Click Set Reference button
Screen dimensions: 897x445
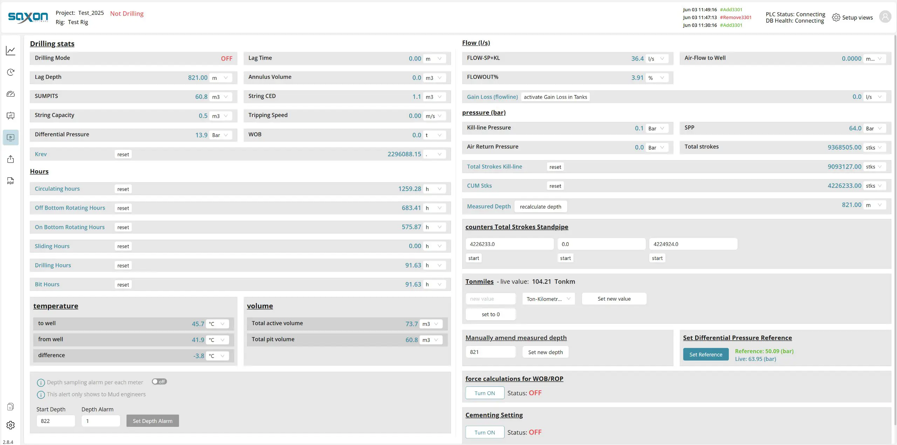[705, 354]
